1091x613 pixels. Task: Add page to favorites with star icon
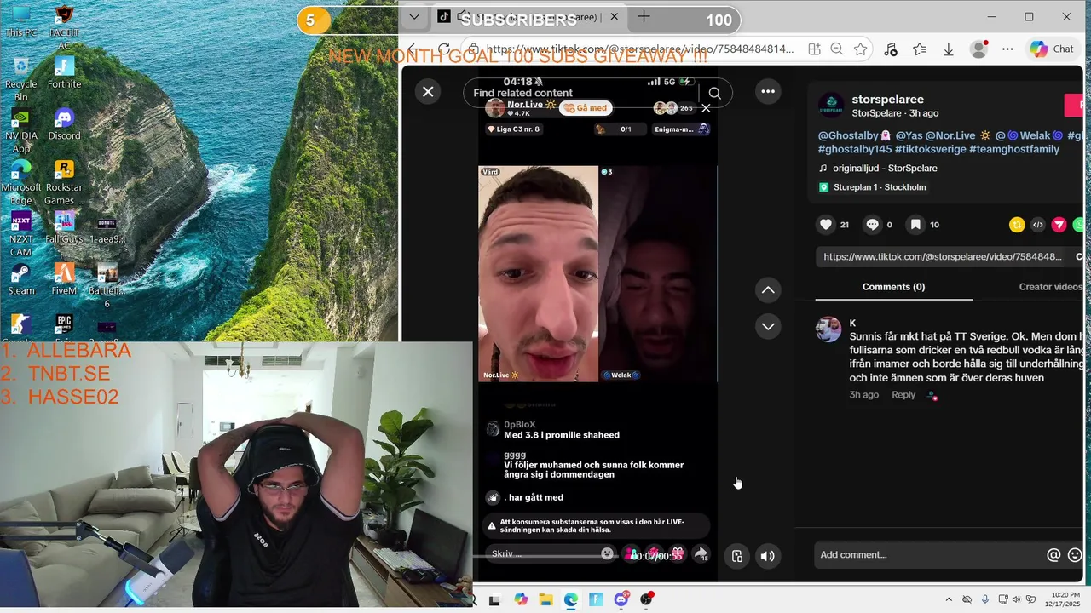pyautogui.click(x=861, y=49)
